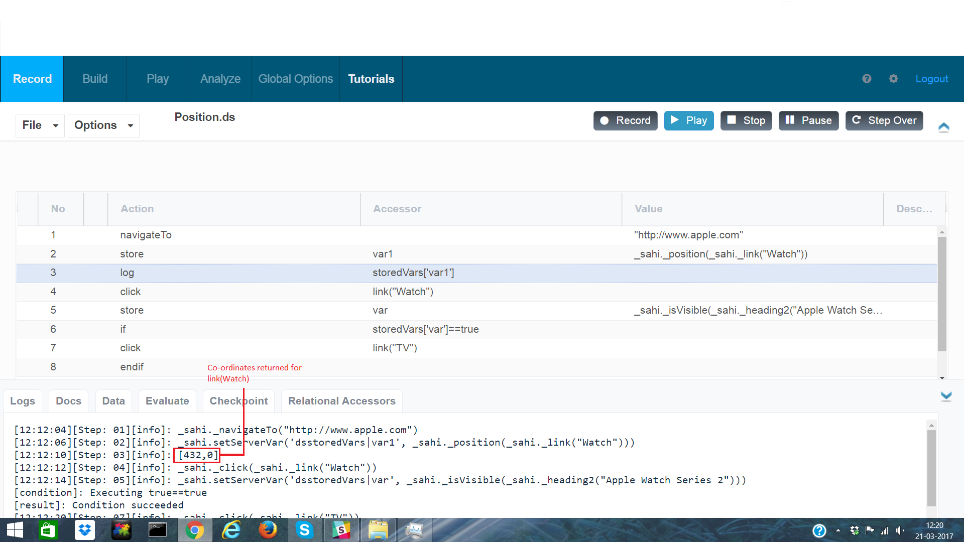Screen dimensions: 964x542
Task: Open the File dropdown menu
Action: (x=40, y=125)
